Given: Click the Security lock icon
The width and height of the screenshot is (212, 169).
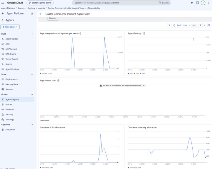Looking at the screenshot, I should [3, 114].
